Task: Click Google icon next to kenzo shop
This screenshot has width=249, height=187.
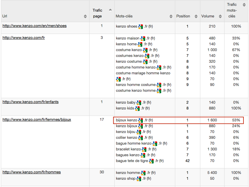Action: (139, 179)
